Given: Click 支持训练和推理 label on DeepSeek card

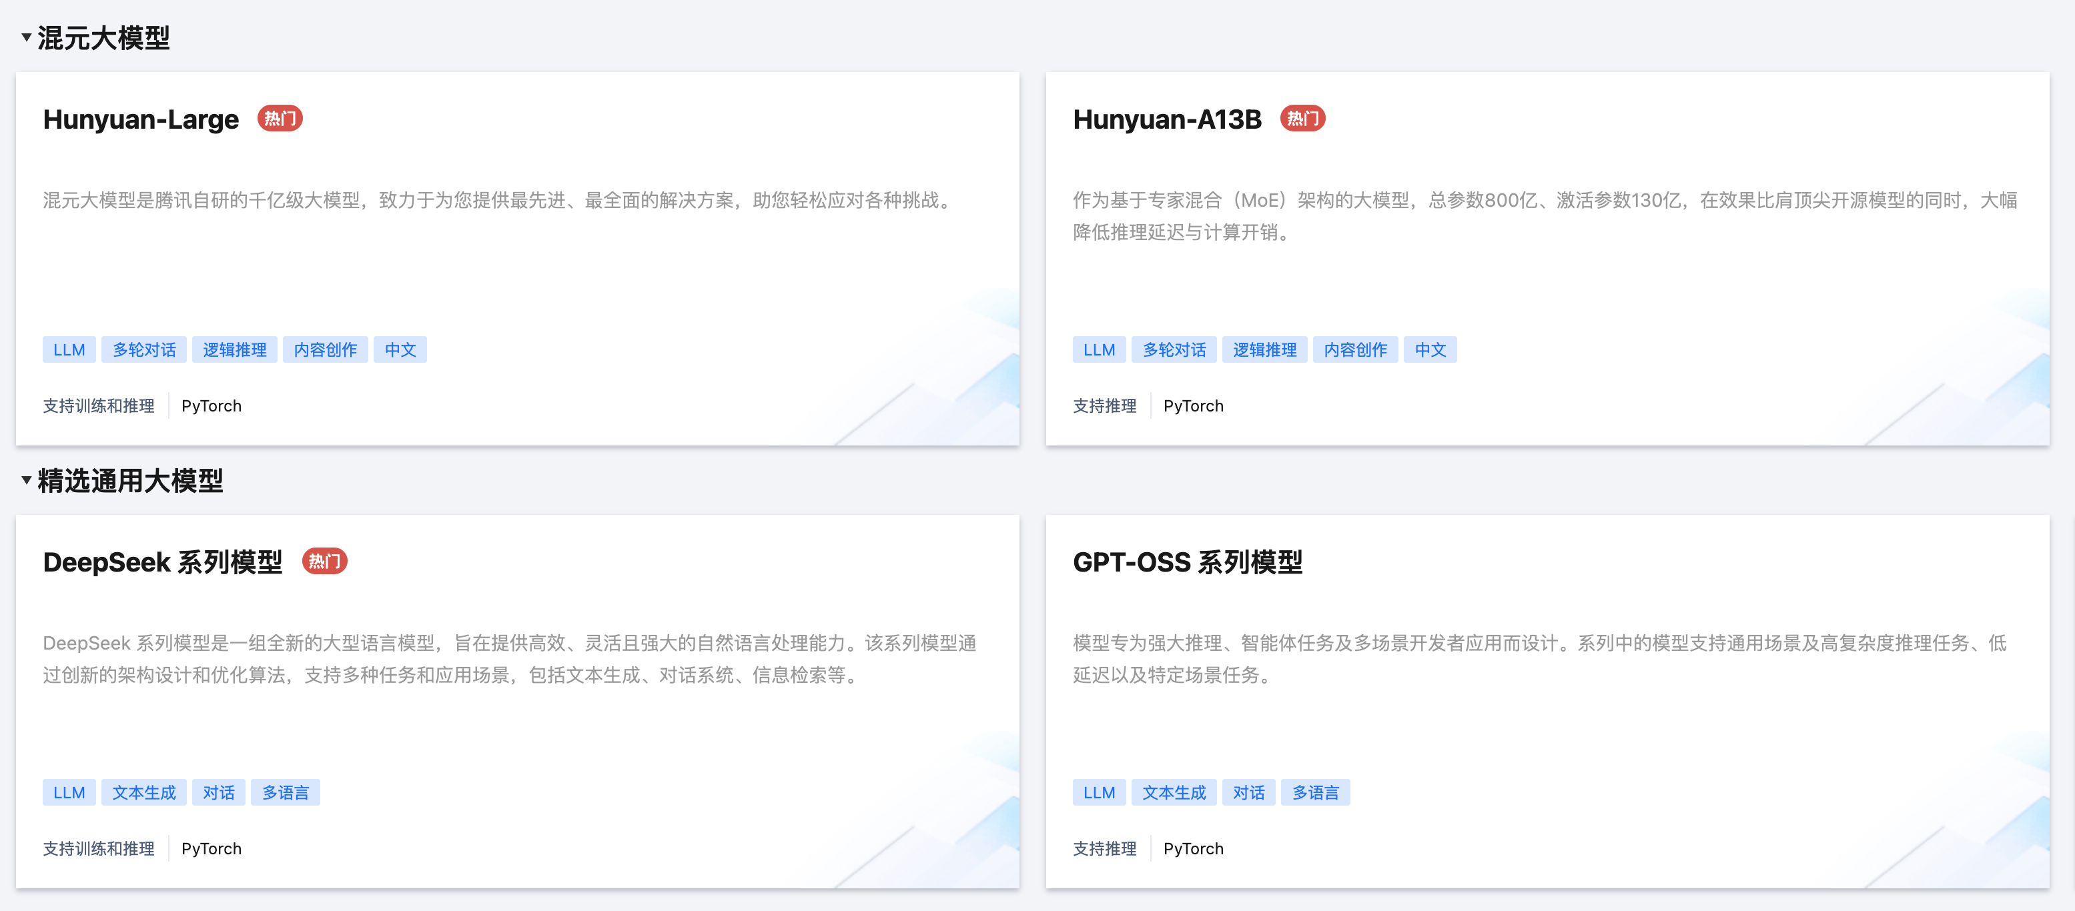Looking at the screenshot, I should 98,849.
